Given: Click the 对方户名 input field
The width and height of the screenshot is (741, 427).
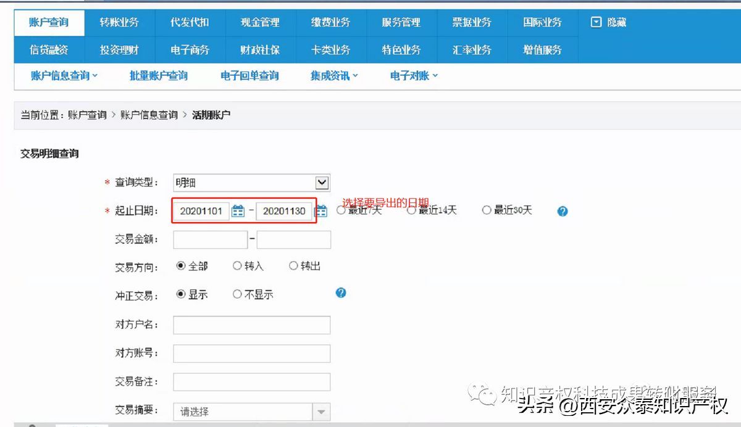Looking at the screenshot, I should tap(251, 325).
